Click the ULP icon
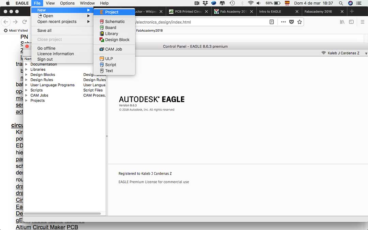Image resolution: width=368 pixels, height=230 pixels. point(102,59)
